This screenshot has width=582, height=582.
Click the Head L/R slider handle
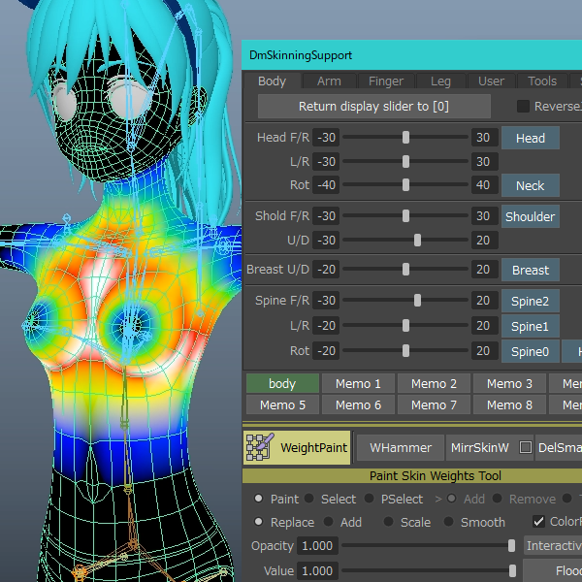(x=405, y=161)
